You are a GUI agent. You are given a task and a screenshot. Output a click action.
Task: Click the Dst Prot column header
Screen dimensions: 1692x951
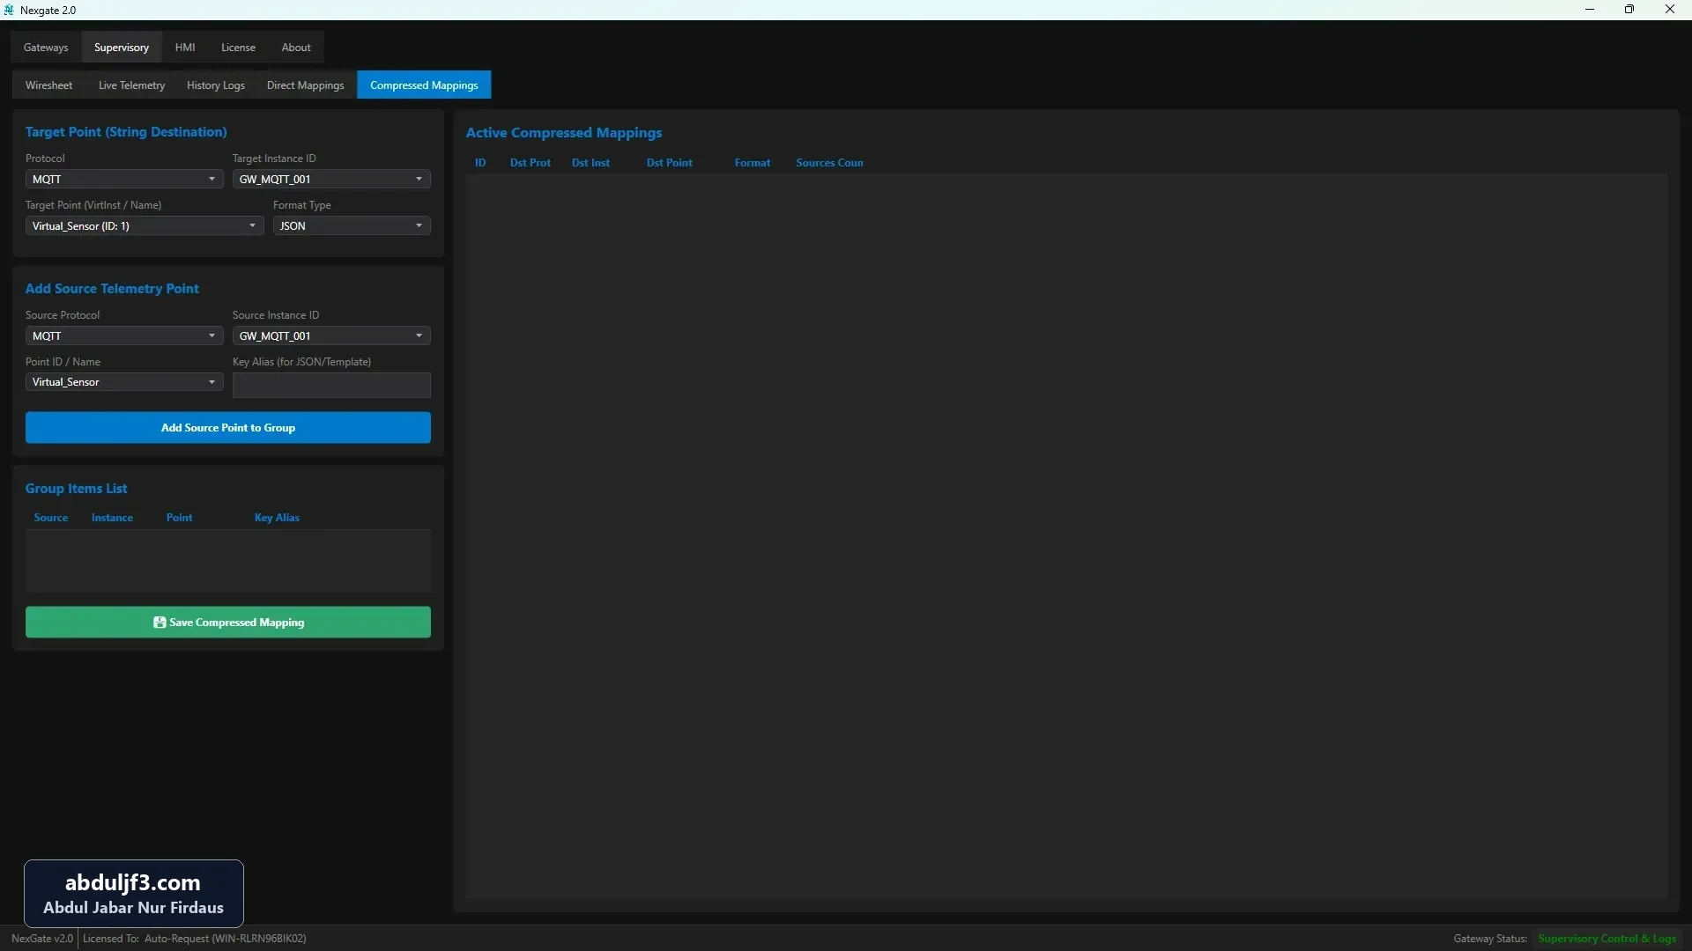[x=531, y=163]
